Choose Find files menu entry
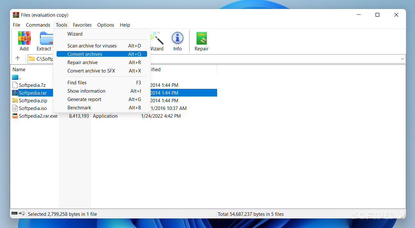The image size is (415, 228). tap(102, 82)
